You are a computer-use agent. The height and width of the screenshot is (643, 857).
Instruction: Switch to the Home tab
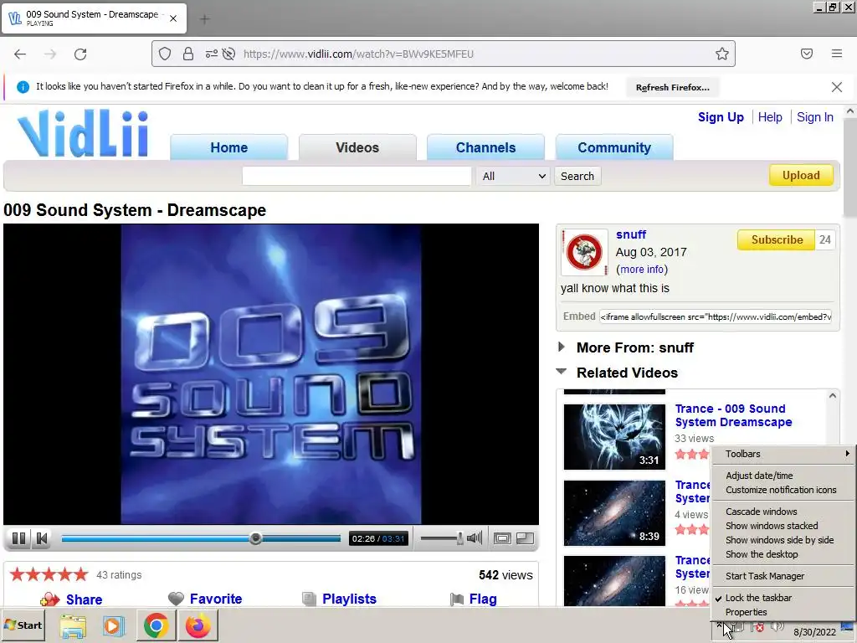tap(229, 147)
